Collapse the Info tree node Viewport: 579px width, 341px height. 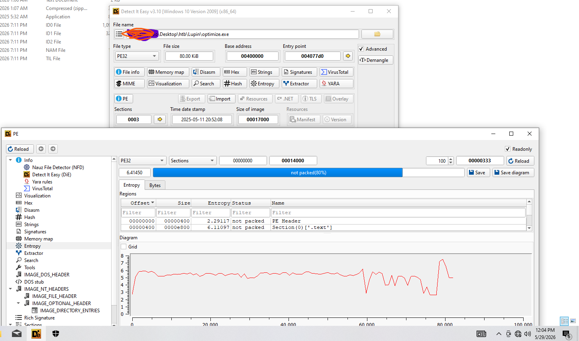point(10,160)
